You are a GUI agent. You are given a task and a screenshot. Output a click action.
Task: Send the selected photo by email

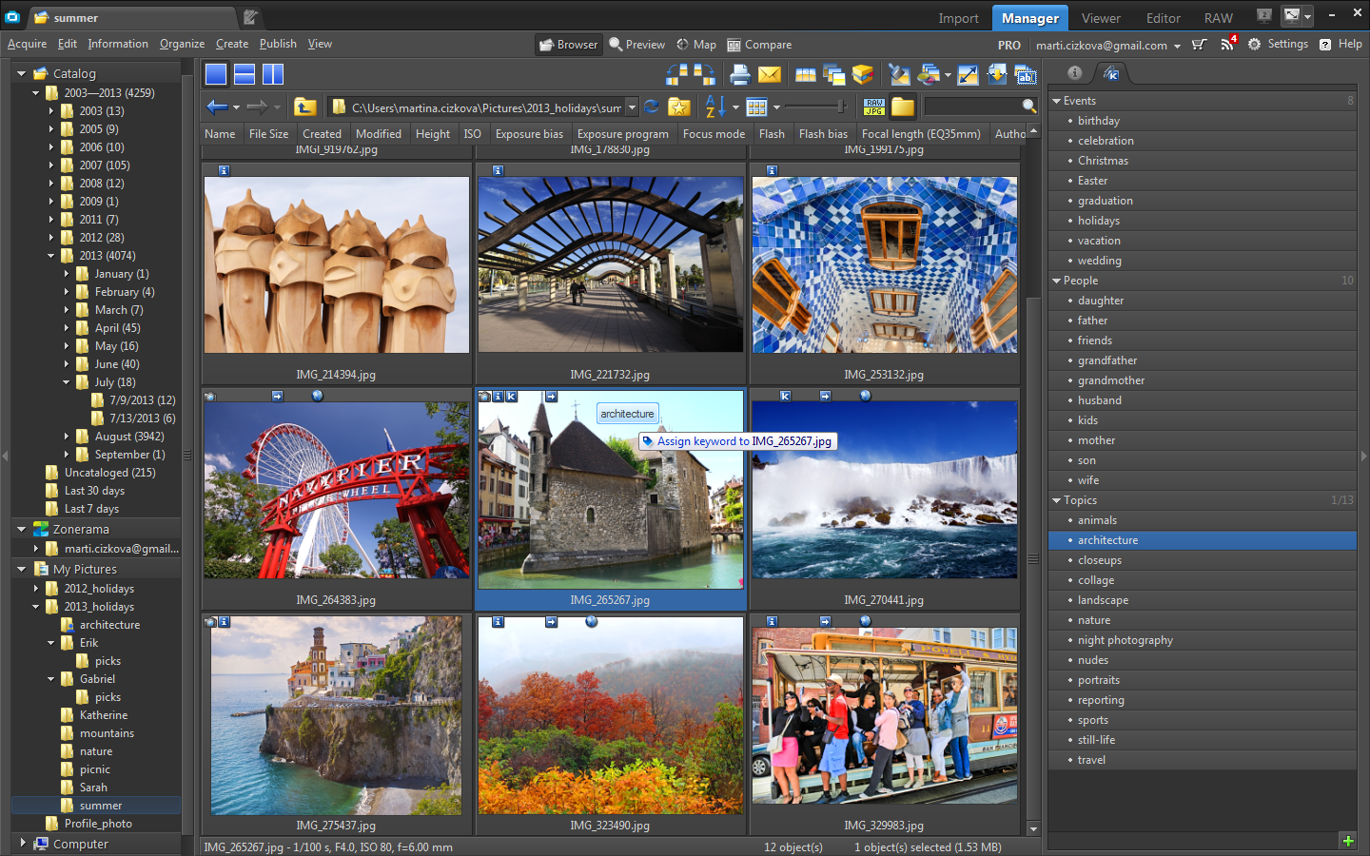pyautogui.click(x=770, y=74)
